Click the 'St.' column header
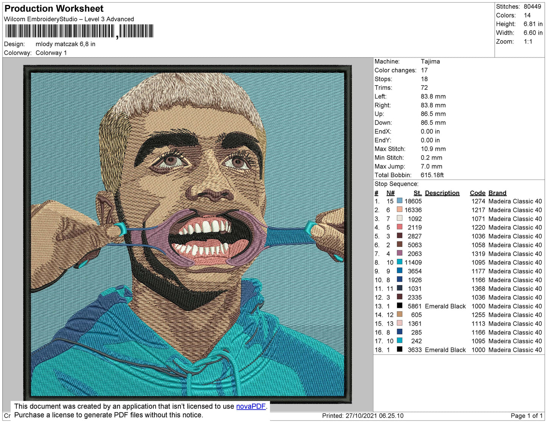This screenshot has width=547, height=423. pos(418,193)
